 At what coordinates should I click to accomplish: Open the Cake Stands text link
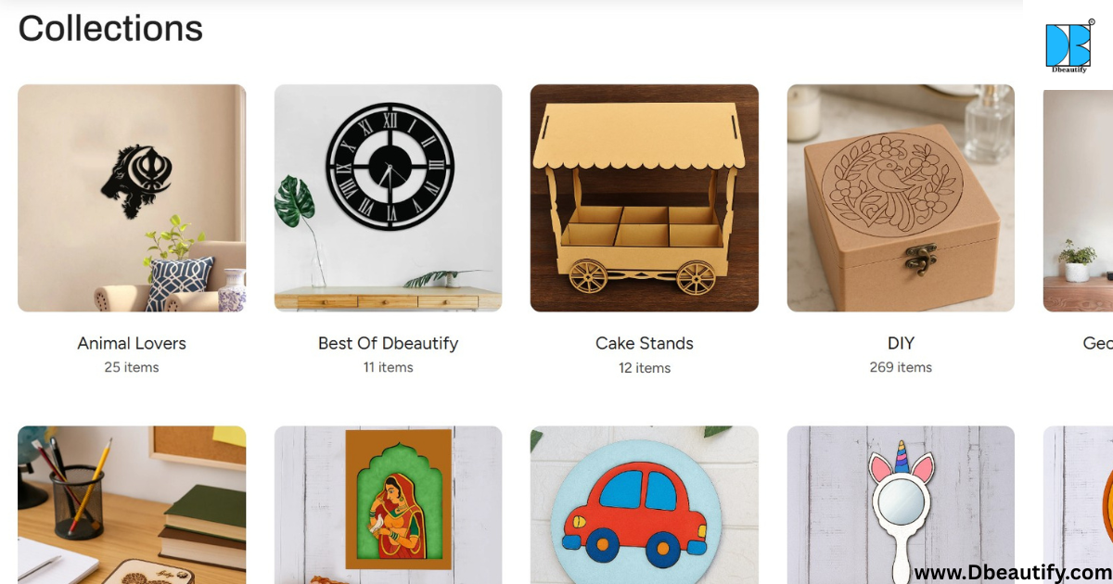coord(645,343)
